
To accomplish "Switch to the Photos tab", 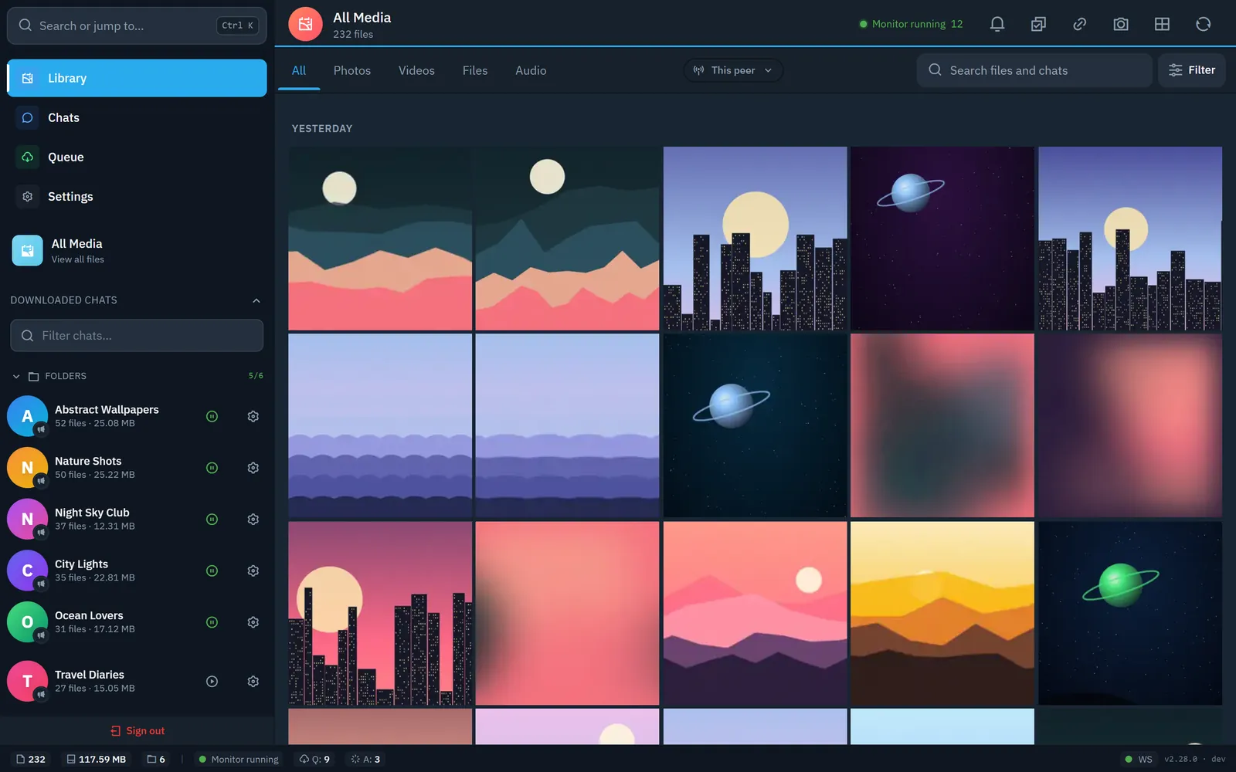I will 352,70.
